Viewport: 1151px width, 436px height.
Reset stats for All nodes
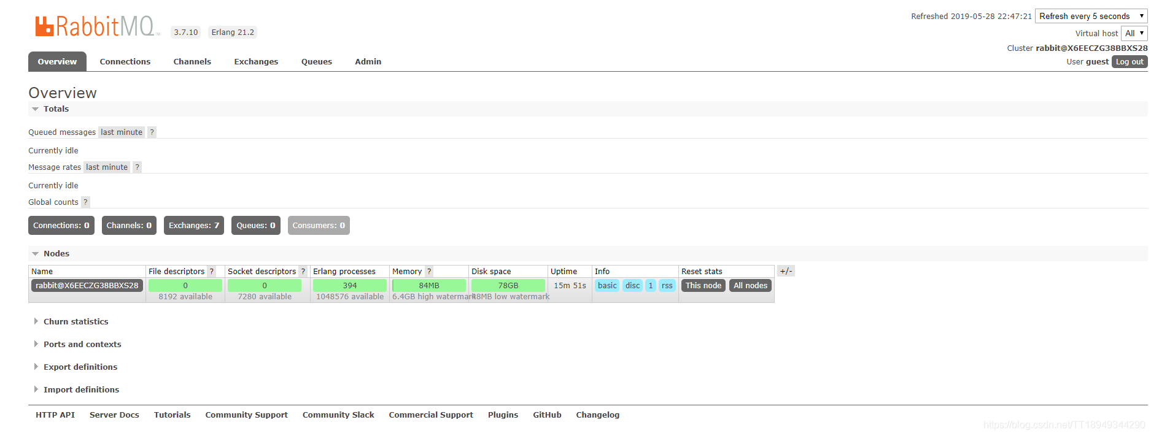pos(750,286)
